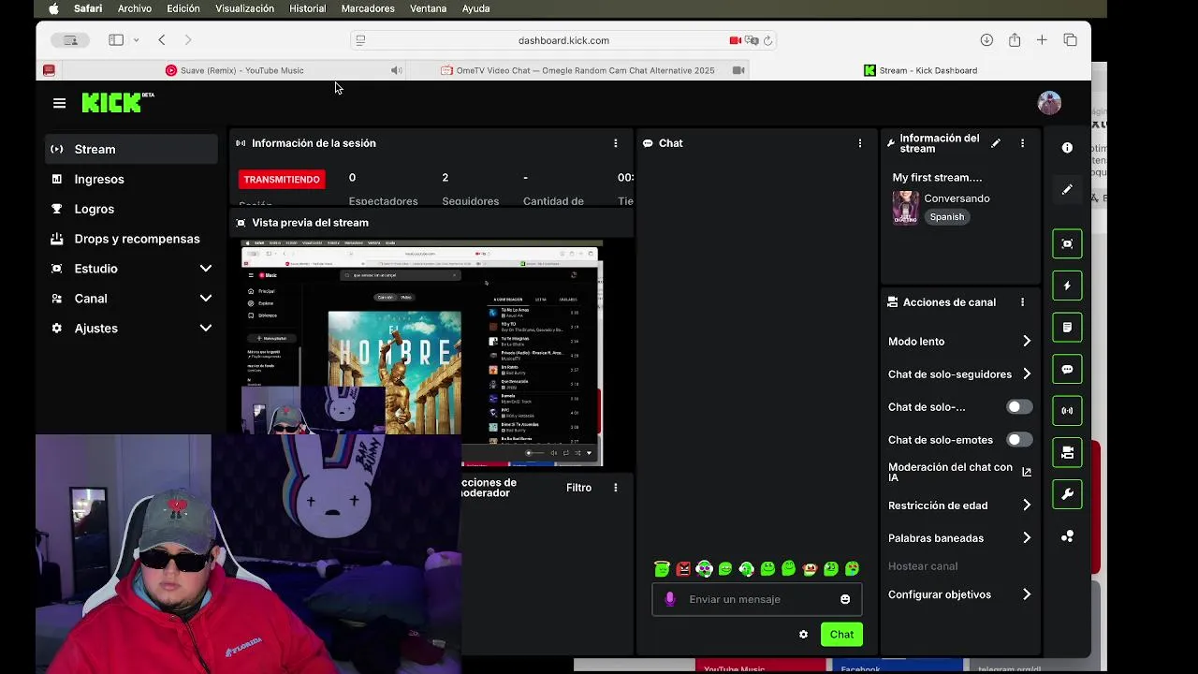Open Acciones de canal three-dot menu
This screenshot has height=674, width=1198.
(x=1022, y=302)
